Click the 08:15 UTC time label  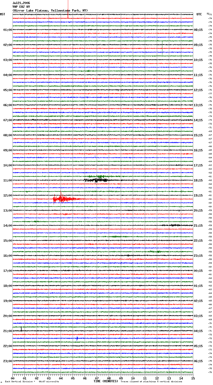point(198,30)
